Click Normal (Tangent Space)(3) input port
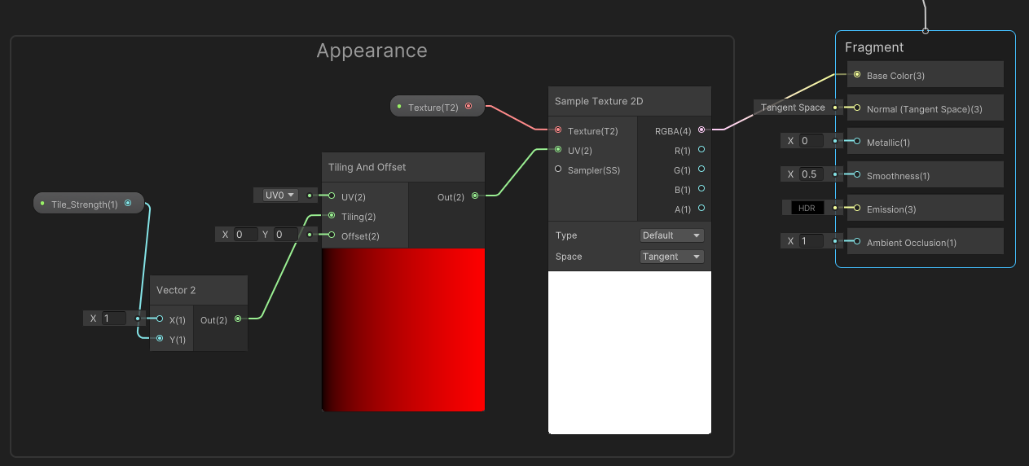 point(856,108)
